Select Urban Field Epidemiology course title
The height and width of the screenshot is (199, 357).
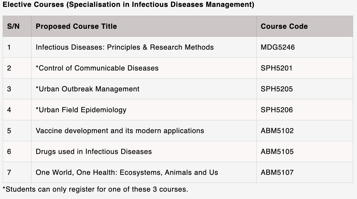pyautogui.click(x=81, y=110)
